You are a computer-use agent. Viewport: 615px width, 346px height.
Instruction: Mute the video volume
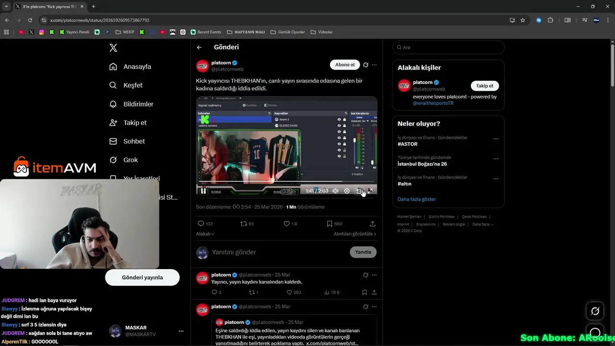pyautogui.click(x=335, y=191)
